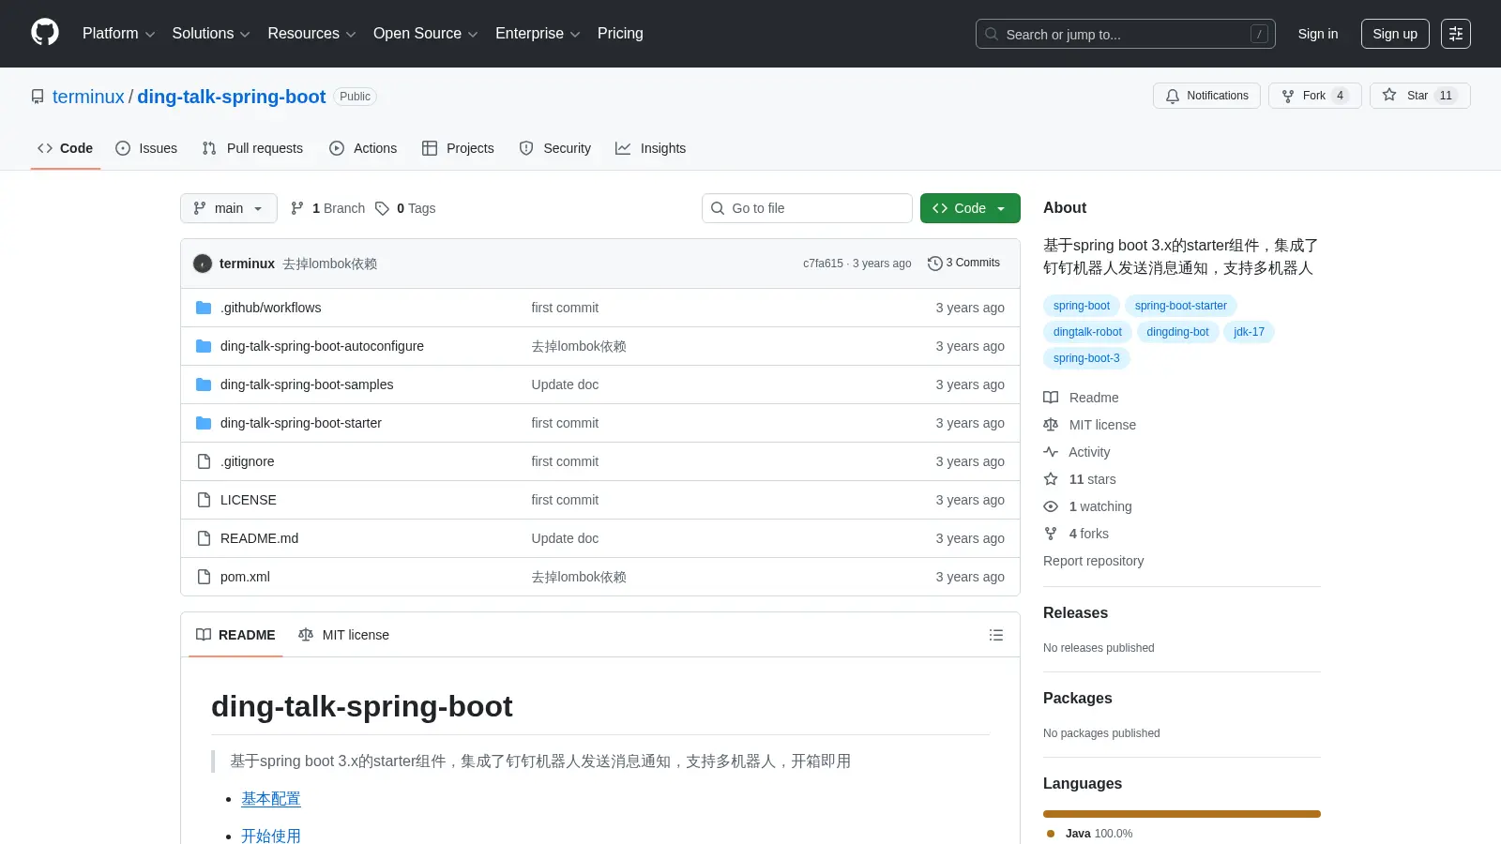
Task: Click the branch icon beside 1 Branch
Action: (297, 208)
